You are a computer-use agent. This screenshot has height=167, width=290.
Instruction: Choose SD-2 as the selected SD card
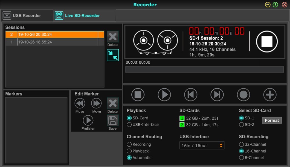click(x=241, y=125)
